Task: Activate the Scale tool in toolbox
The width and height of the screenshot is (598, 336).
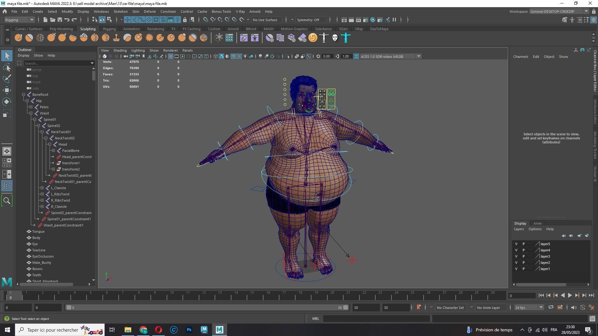Action: pyautogui.click(x=7, y=113)
